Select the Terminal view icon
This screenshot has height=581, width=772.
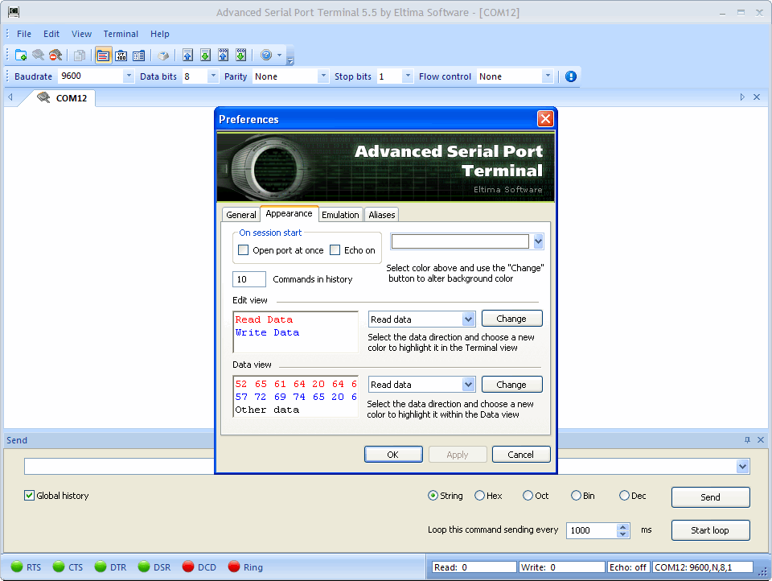[x=102, y=55]
